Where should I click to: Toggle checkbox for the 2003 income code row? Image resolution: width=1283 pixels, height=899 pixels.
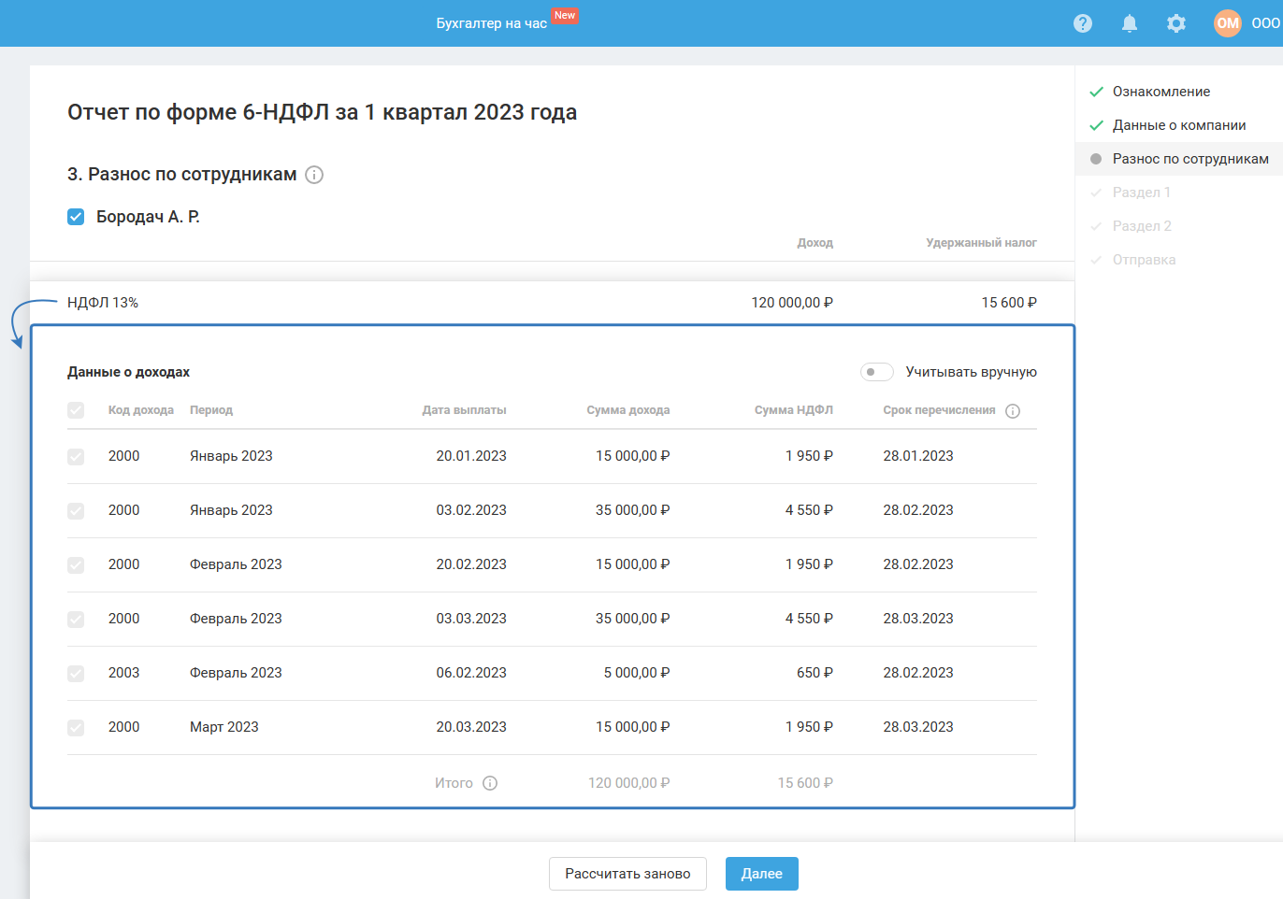76,673
